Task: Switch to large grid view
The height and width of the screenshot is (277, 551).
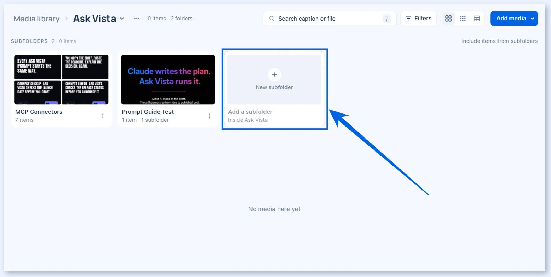Action: click(x=448, y=19)
